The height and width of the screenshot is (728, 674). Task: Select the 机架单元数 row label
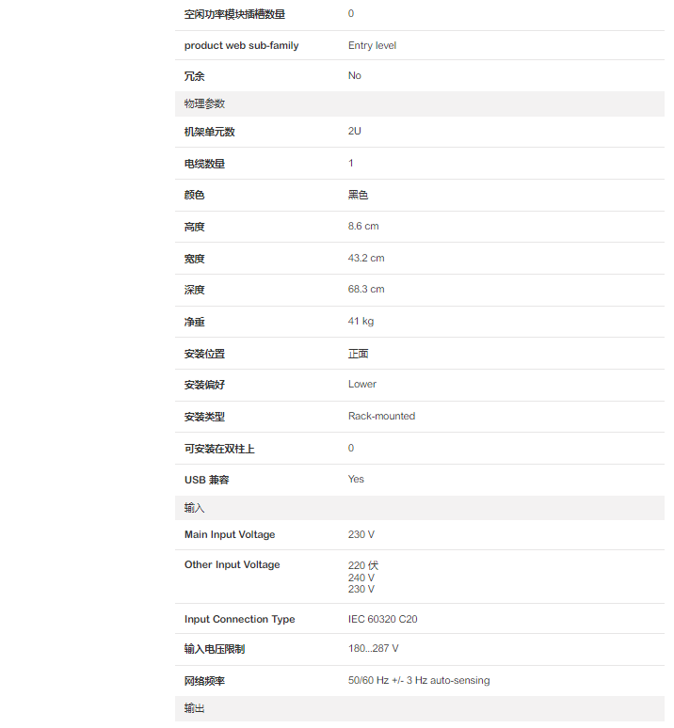pyautogui.click(x=209, y=132)
